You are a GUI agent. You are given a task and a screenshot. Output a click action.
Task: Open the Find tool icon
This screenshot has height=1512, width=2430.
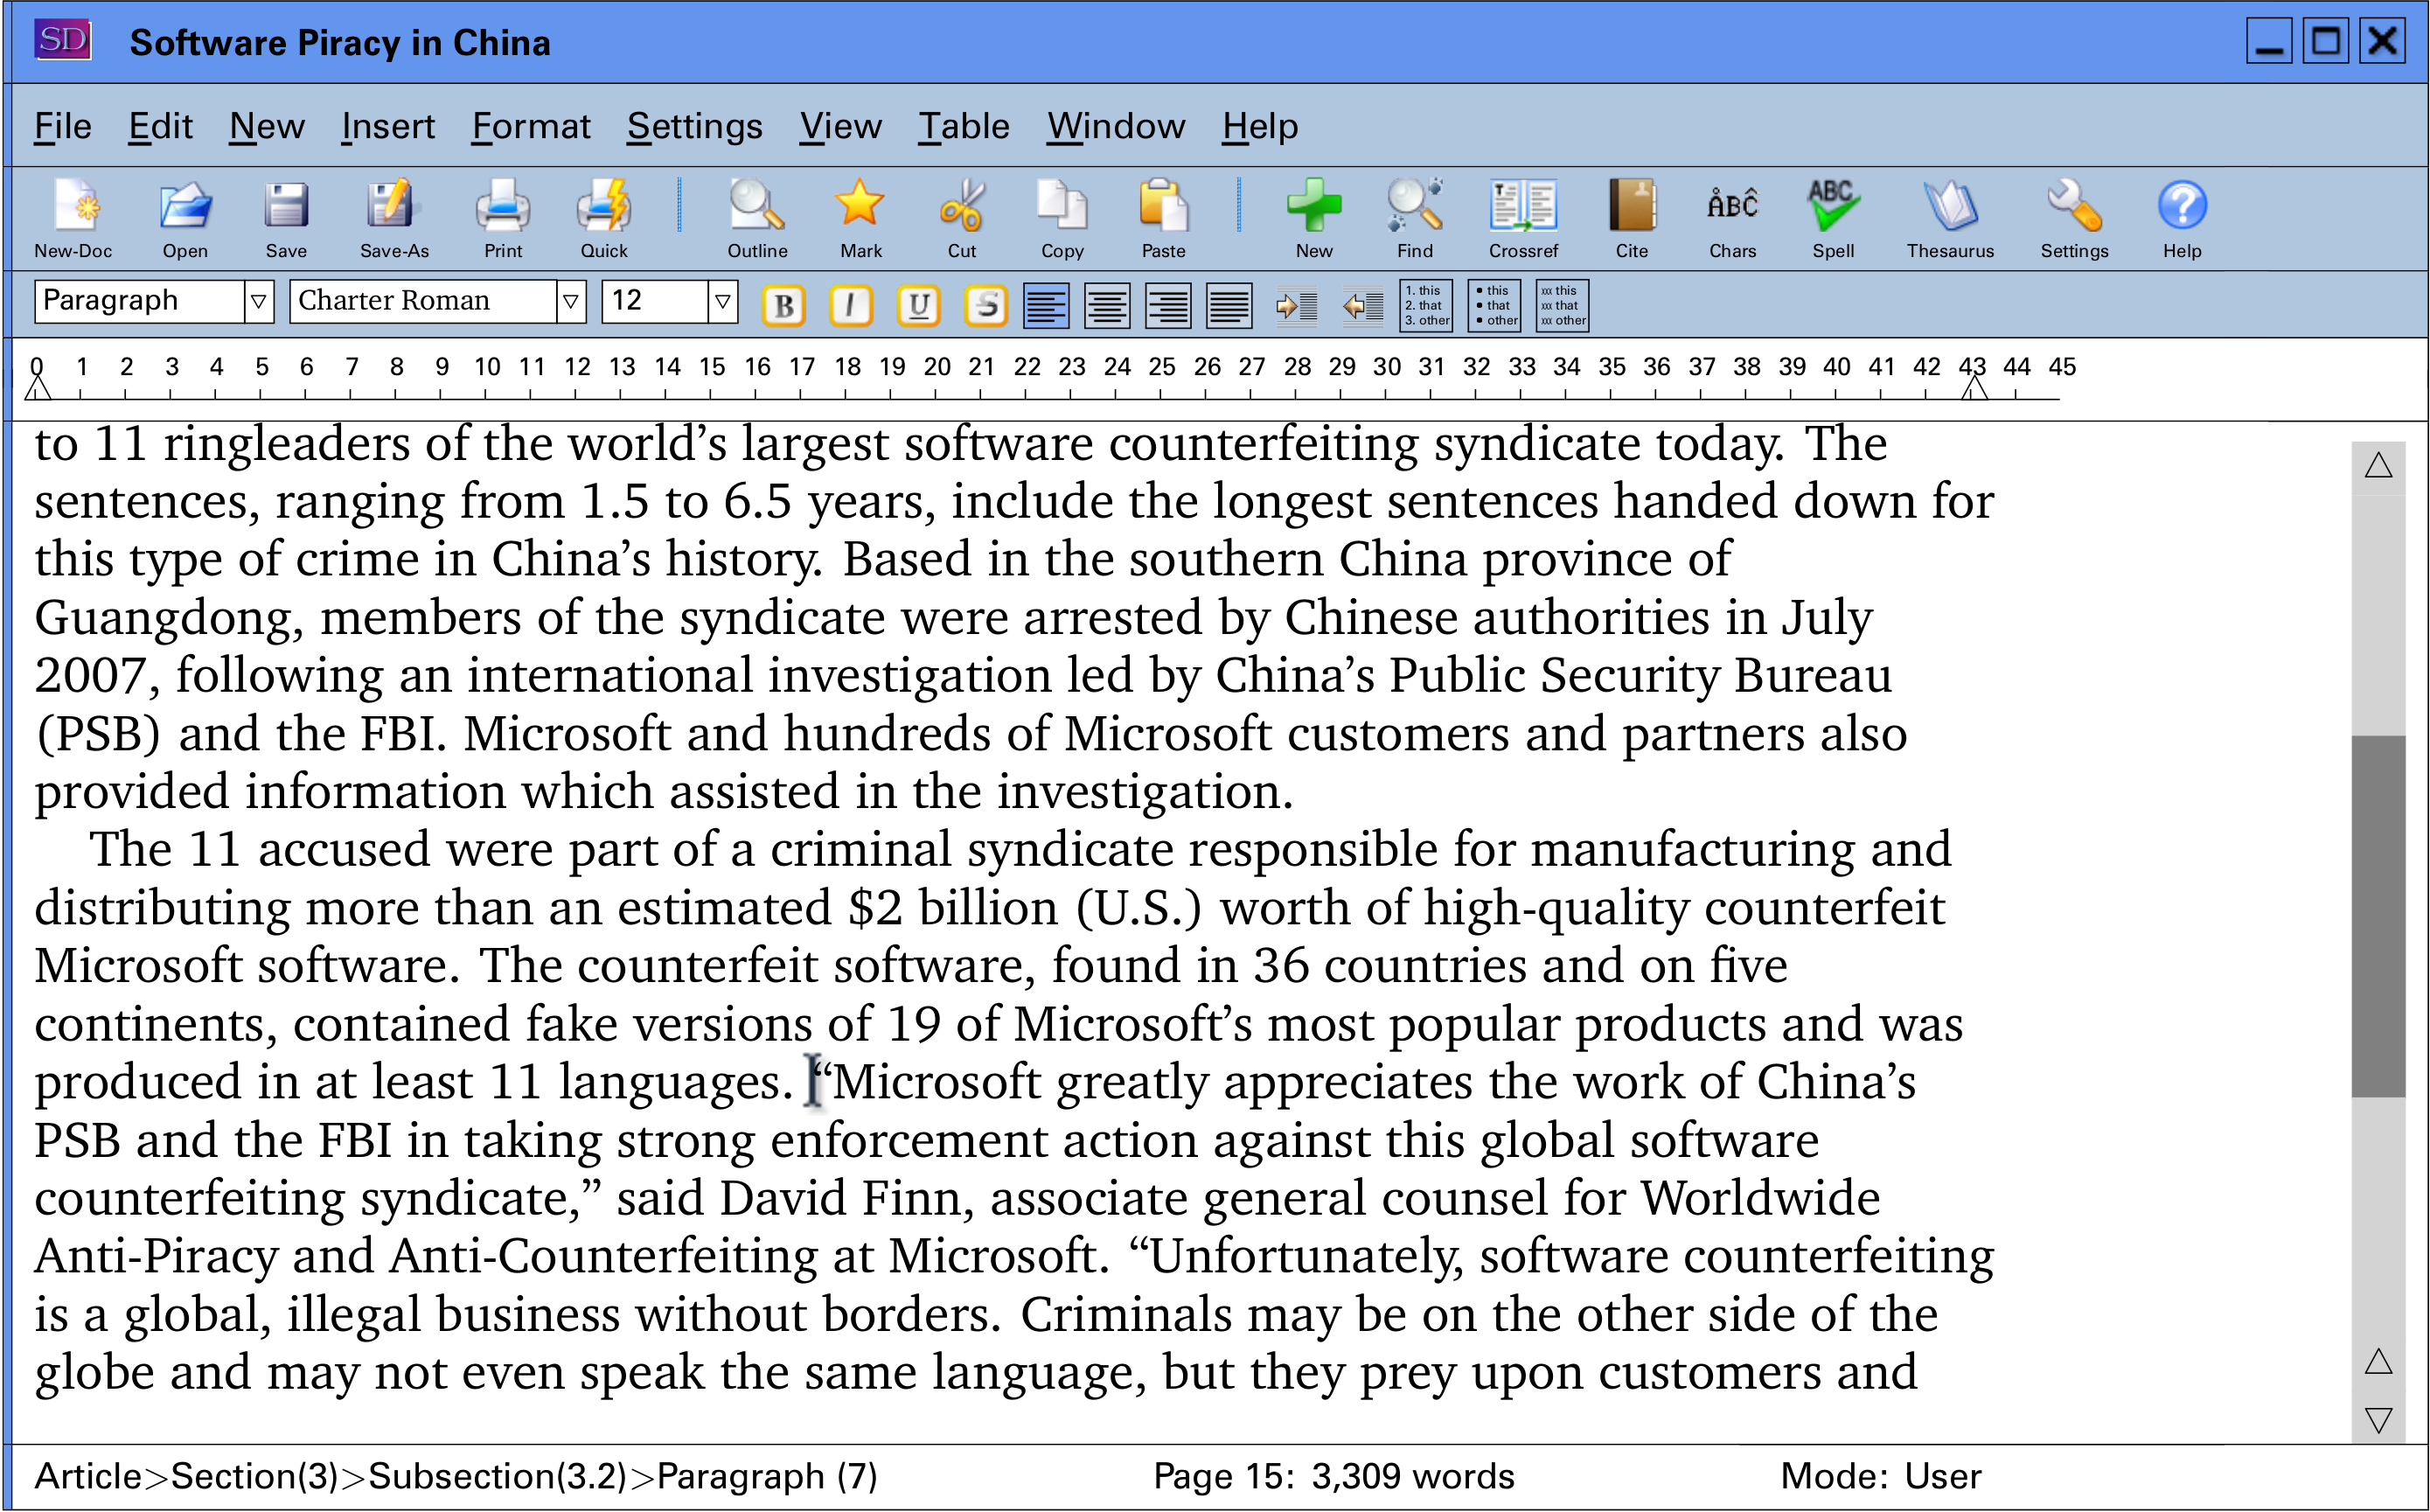pyautogui.click(x=1415, y=205)
